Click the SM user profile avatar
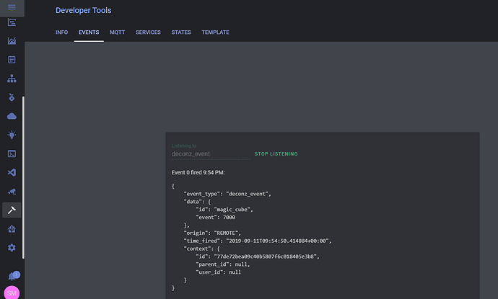 (12, 293)
